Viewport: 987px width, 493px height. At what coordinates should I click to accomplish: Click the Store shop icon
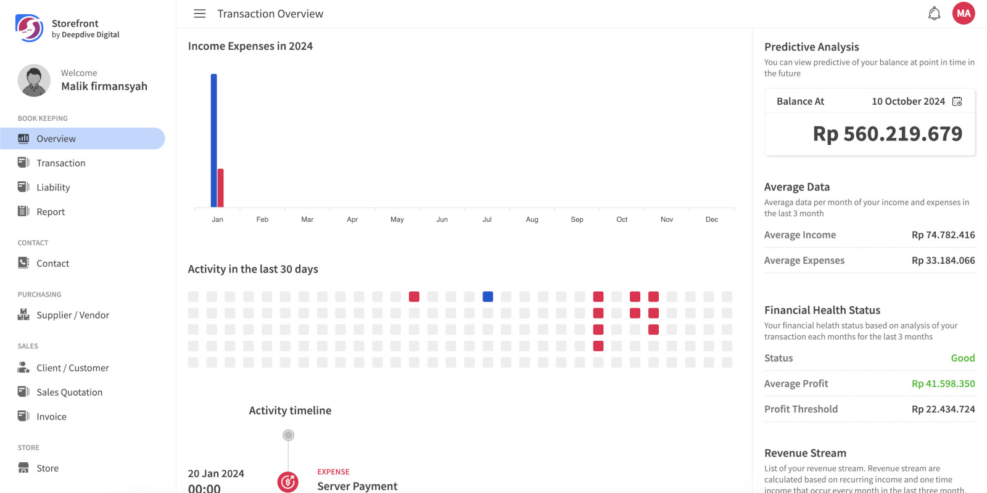(23, 468)
